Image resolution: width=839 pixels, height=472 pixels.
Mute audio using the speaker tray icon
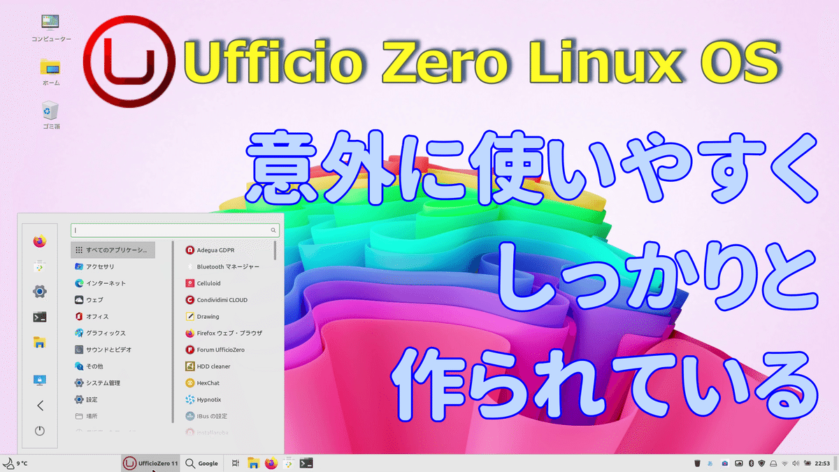tap(796, 463)
